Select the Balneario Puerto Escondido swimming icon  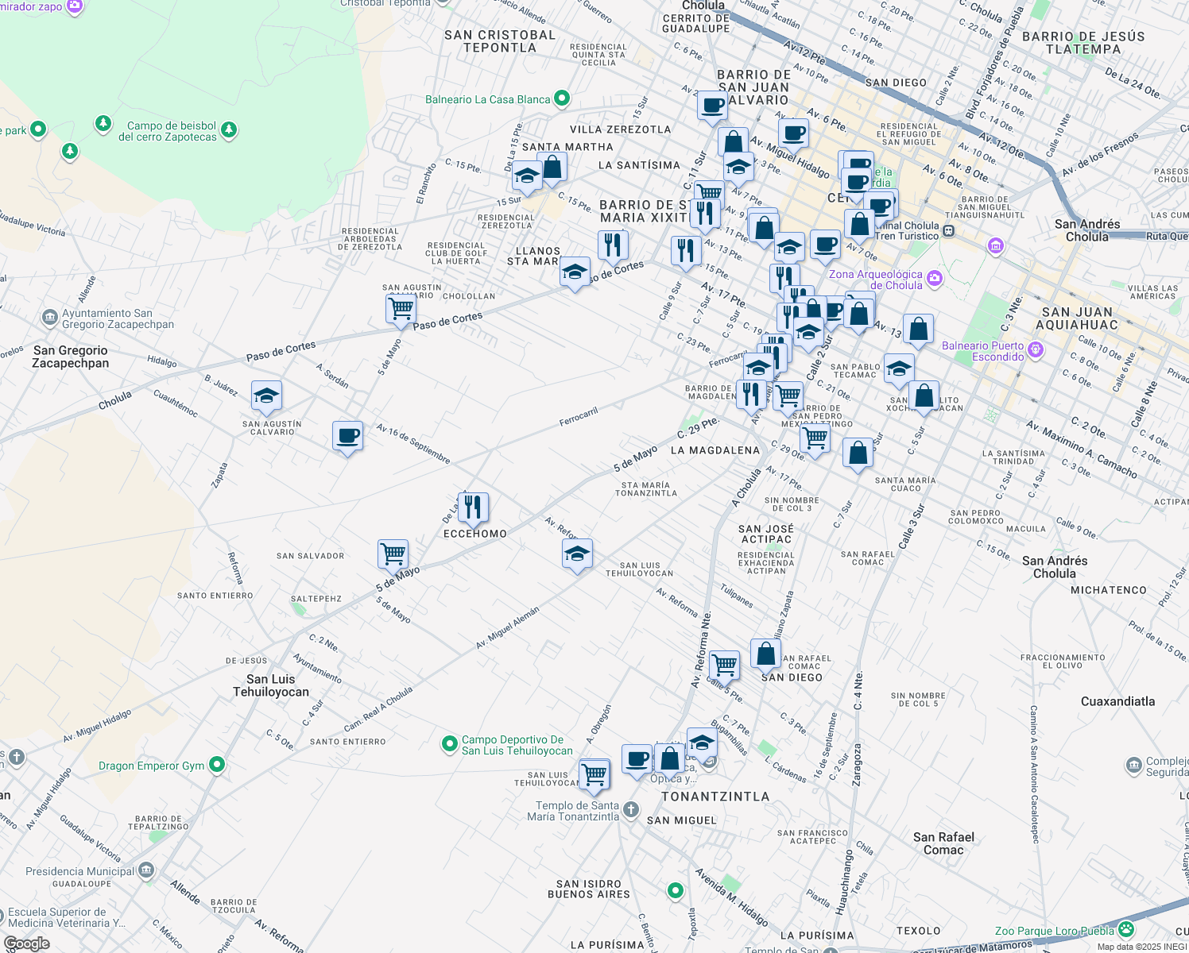(1036, 350)
